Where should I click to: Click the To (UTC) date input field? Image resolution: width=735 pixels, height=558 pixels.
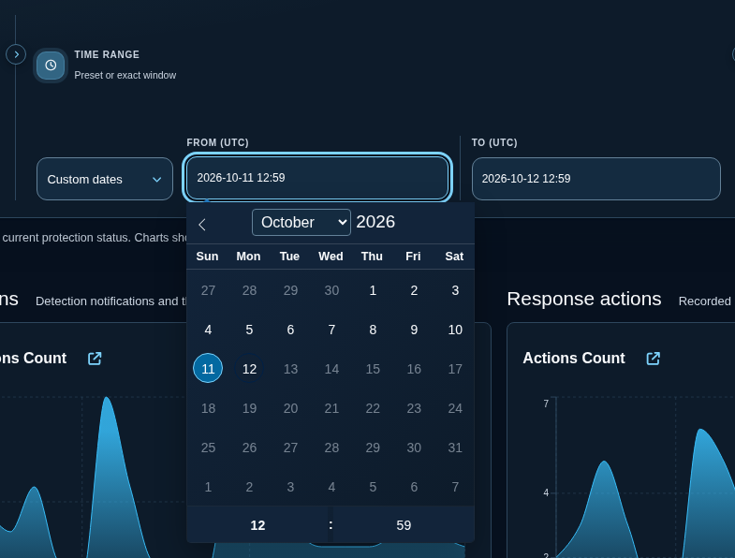pyautogui.click(x=595, y=179)
